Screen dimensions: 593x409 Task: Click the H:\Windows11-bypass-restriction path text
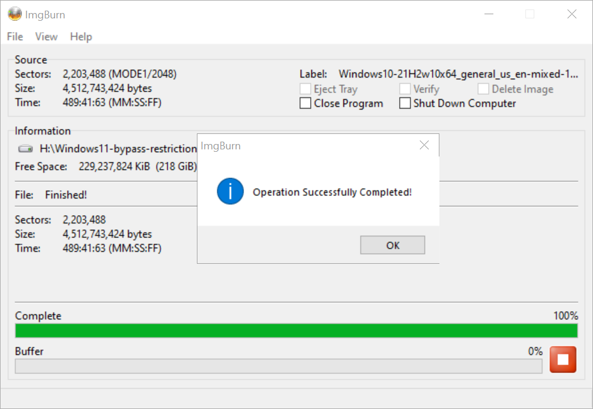point(119,149)
